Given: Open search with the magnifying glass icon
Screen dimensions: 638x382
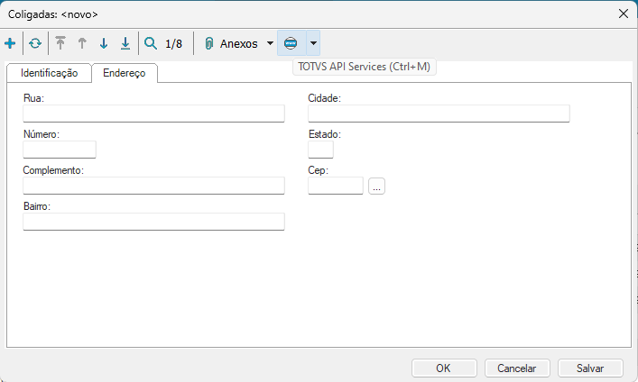Looking at the screenshot, I should (151, 43).
